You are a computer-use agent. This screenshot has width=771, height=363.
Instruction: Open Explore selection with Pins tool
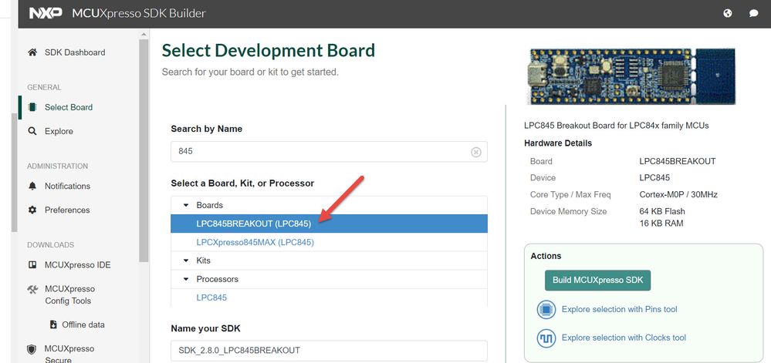point(619,310)
